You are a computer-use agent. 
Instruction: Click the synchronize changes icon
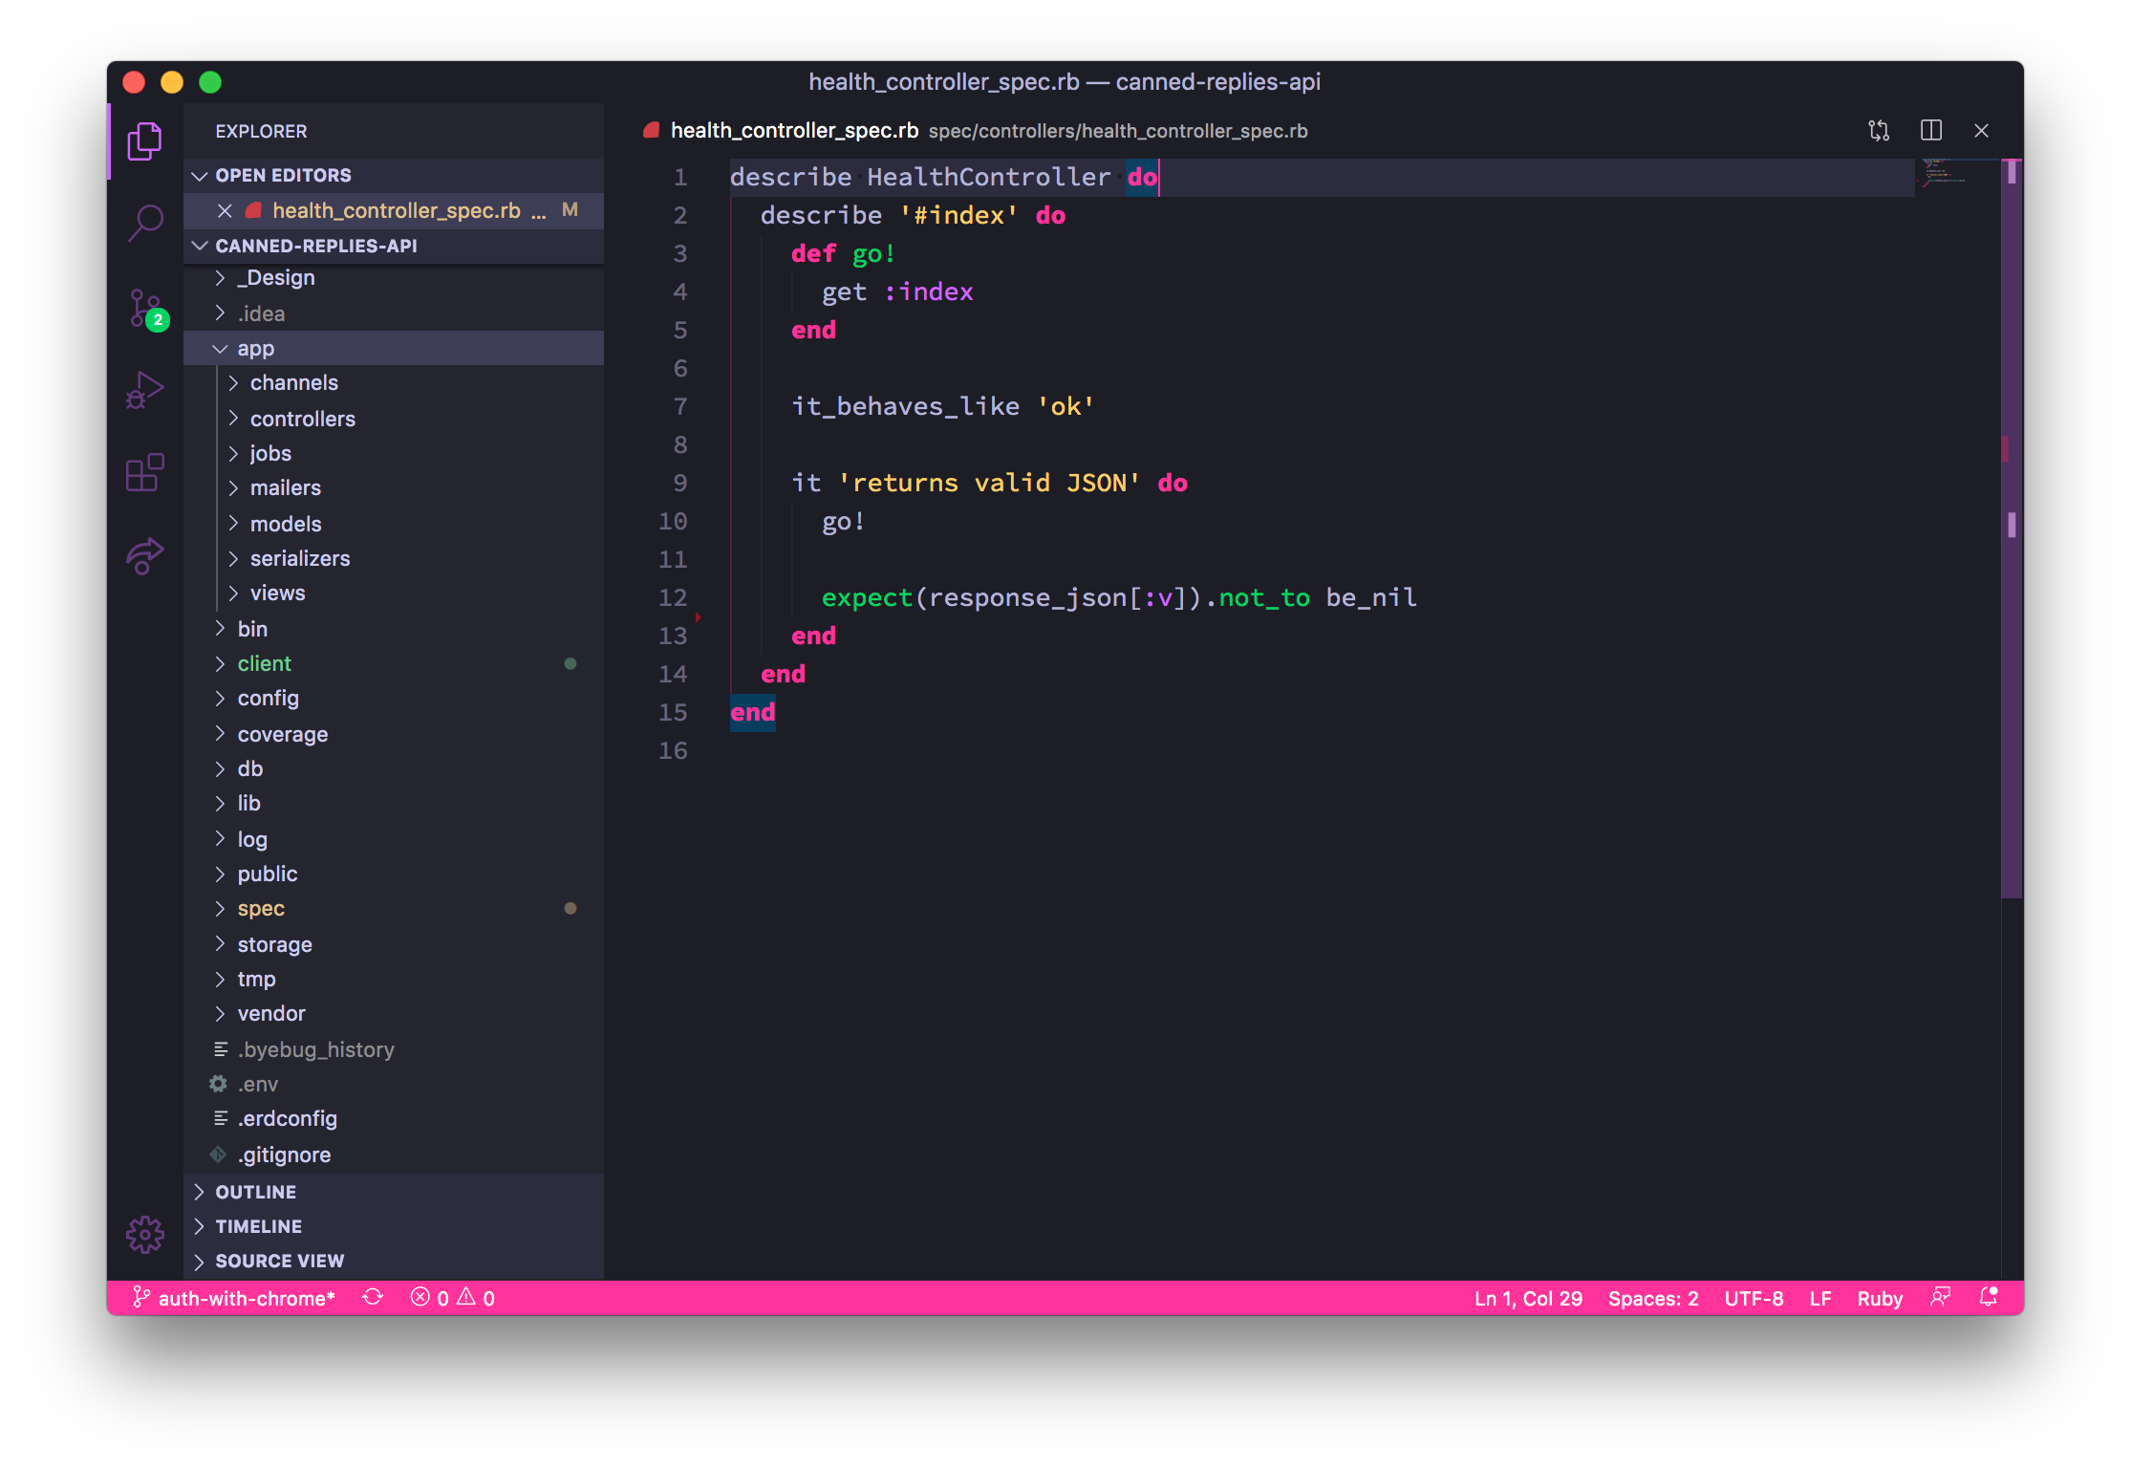click(373, 1298)
